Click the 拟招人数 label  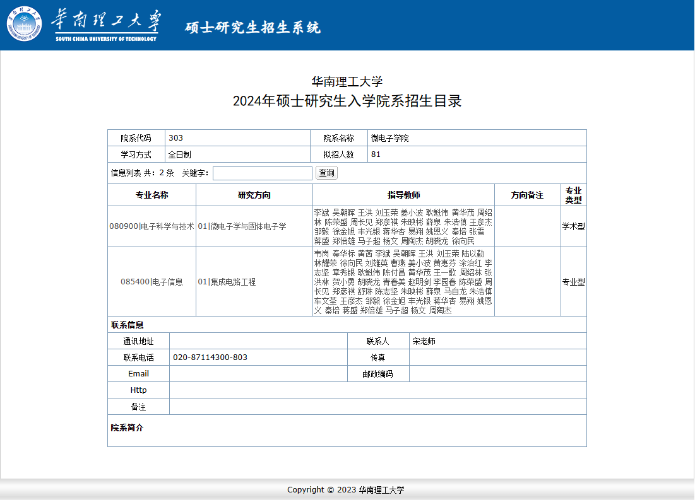pos(338,154)
